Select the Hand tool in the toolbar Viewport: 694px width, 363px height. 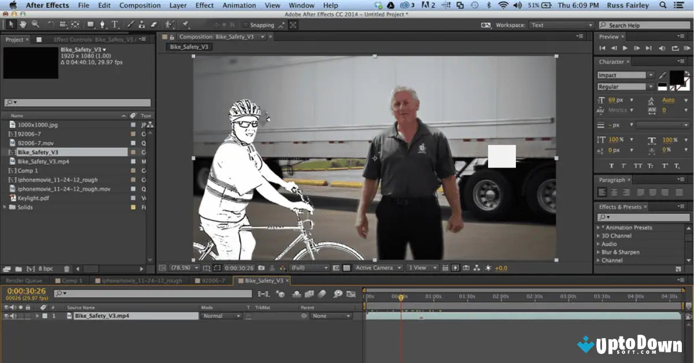point(23,25)
